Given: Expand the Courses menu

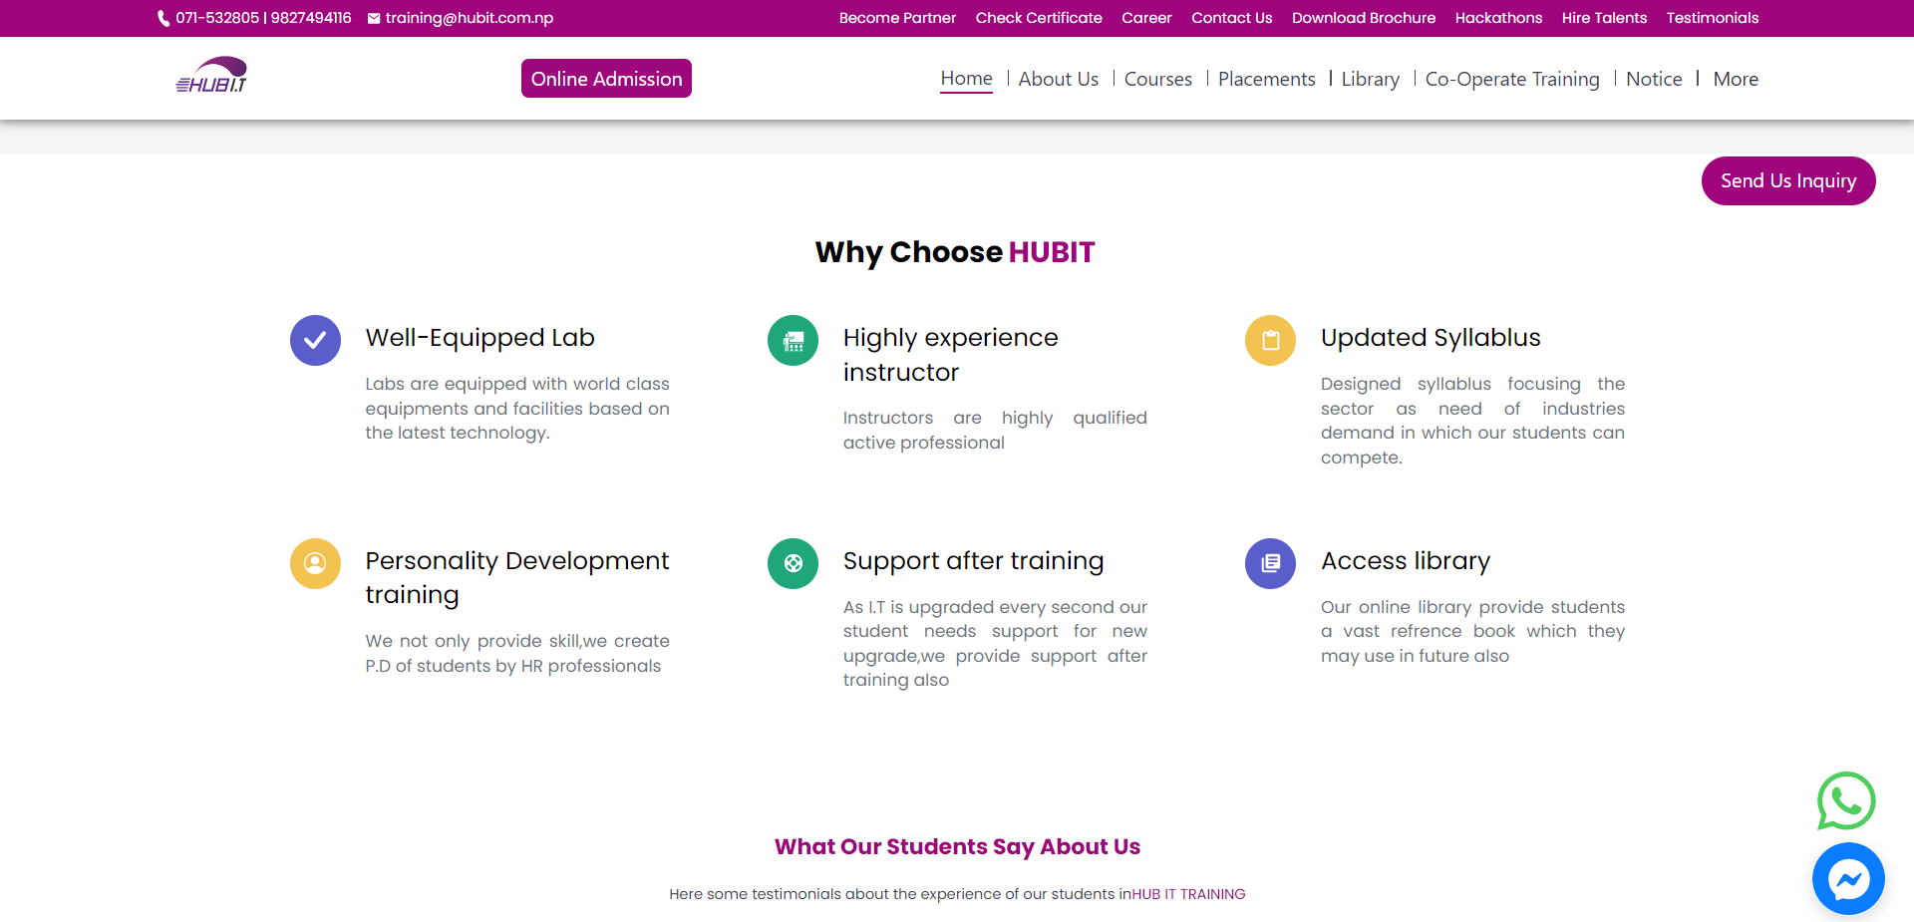Looking at the screenshot, I should [1157, 79].
